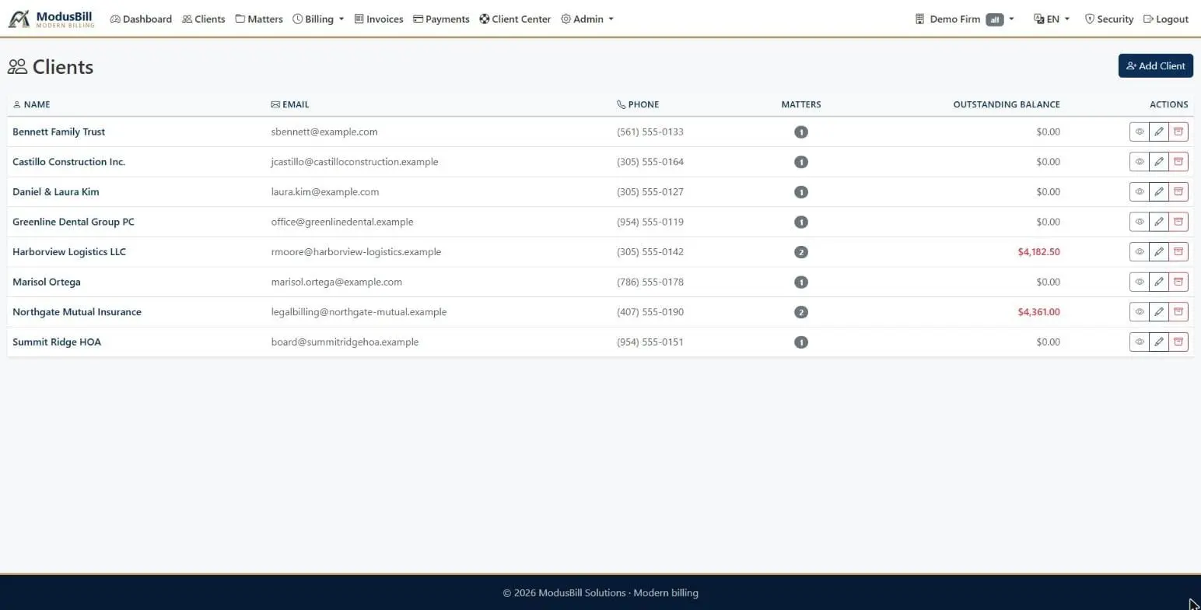Edit Bennett Family Trust via pencil icon
The image size is (1201, 610).
(x=1159, y=131)
